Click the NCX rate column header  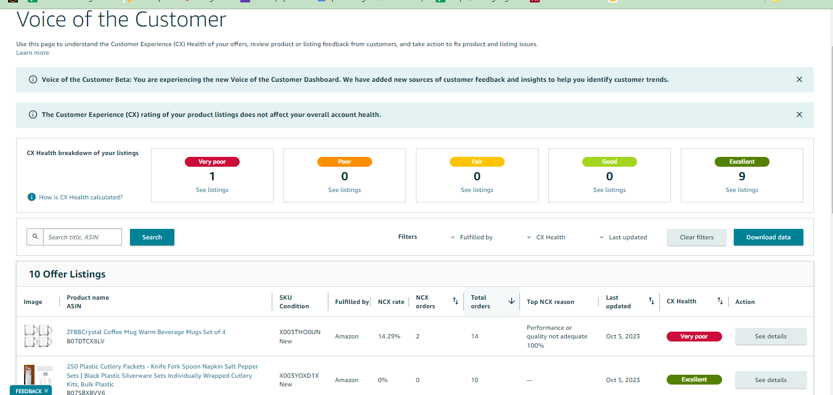pos(391,301)
